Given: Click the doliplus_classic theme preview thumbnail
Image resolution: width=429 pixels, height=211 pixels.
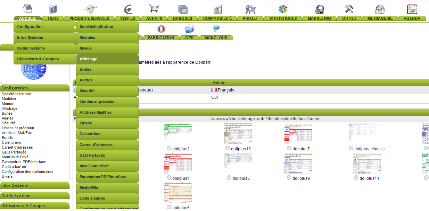Looking at the screenshot, I should (x=362, y=133).
